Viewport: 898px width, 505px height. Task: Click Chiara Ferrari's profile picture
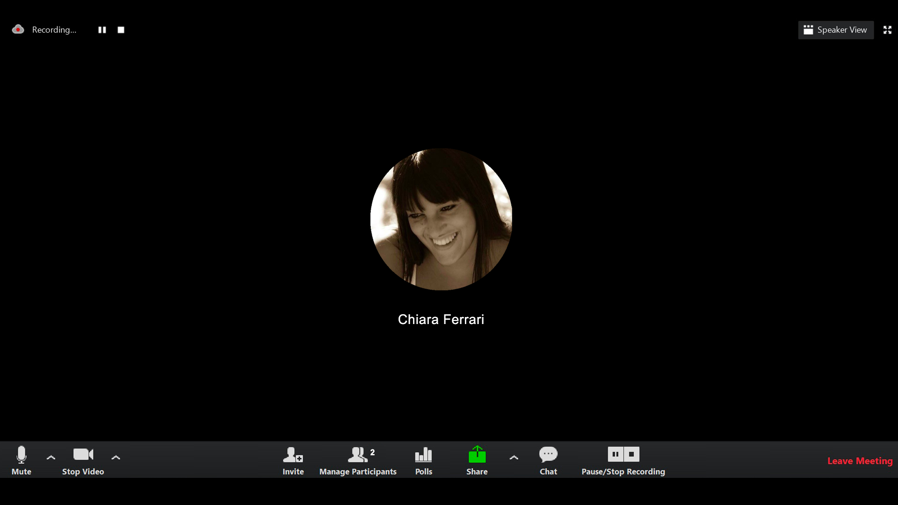(441, 219)
